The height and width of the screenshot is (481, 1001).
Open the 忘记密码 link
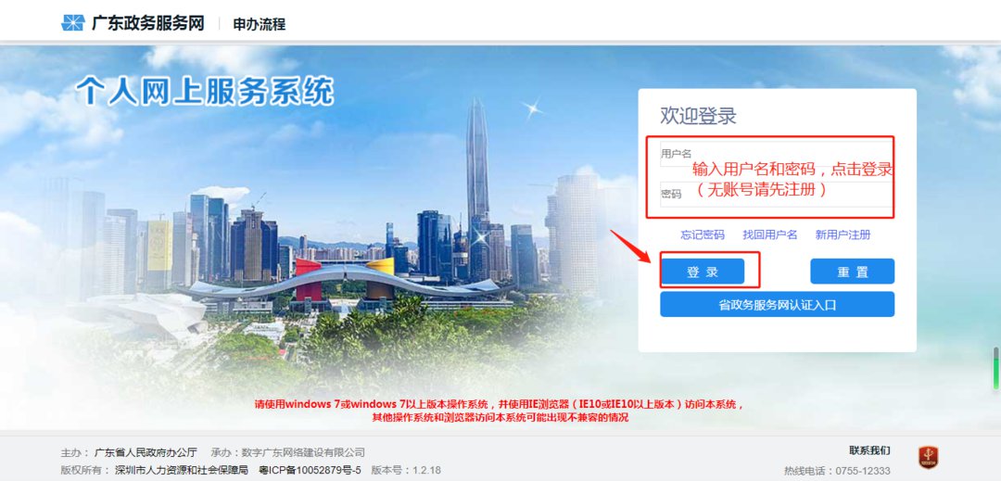pyautogui.click(x=703, y=234)
